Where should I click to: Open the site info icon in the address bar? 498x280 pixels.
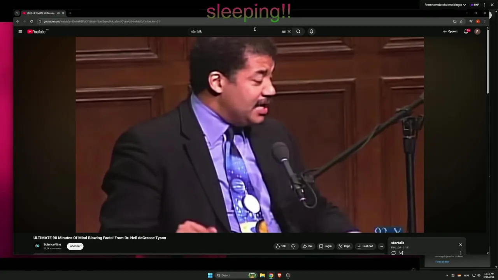point(40,21)
